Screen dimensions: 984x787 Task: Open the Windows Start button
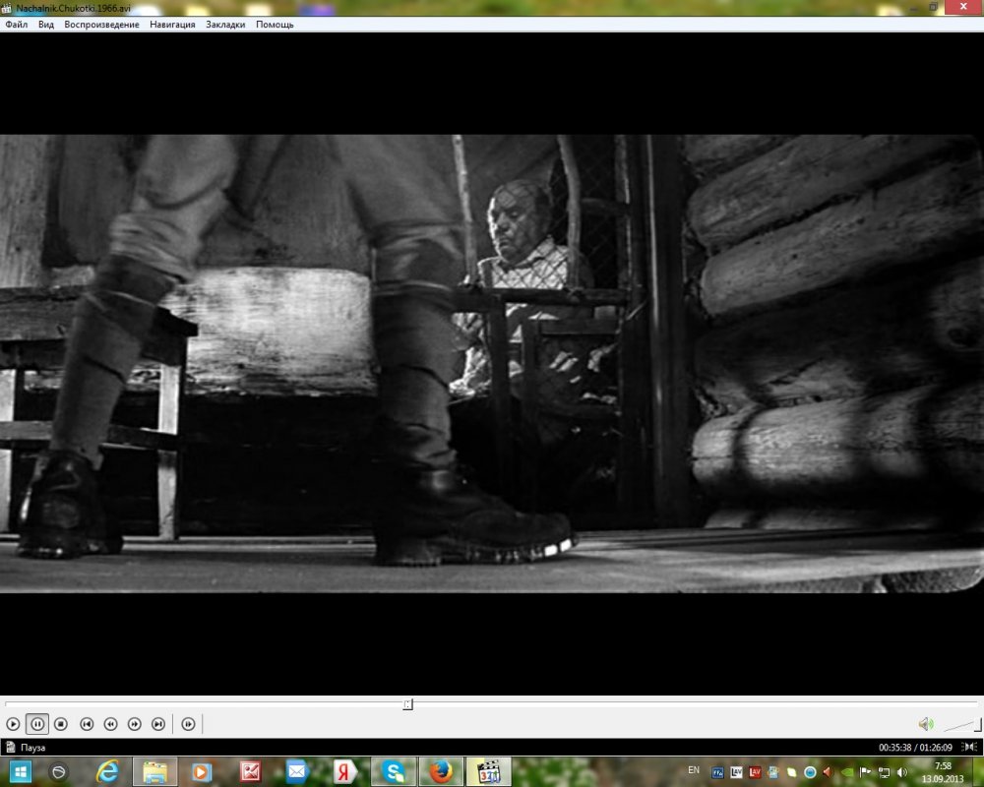(20, 772)
